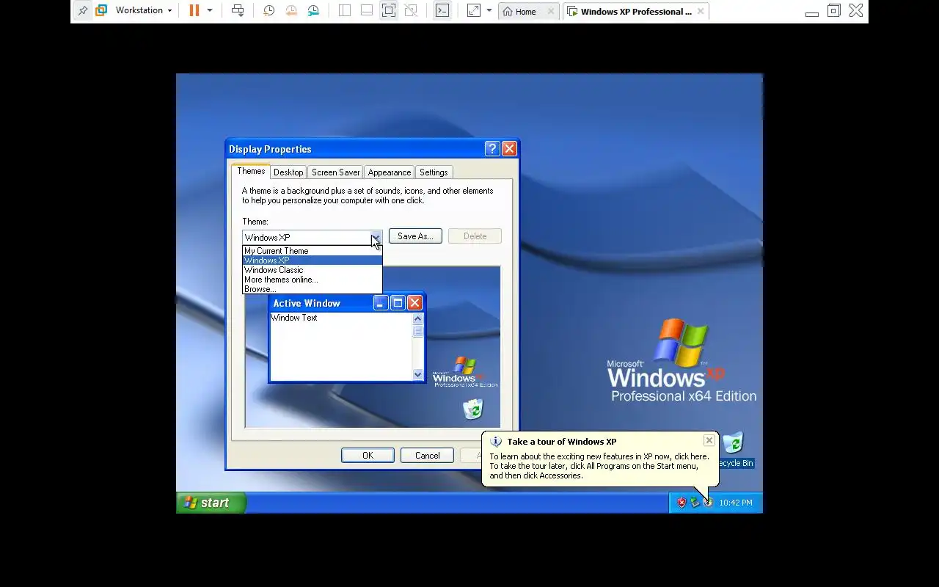Close the Windows XP Professional tab
939x587 pixels.
coord(701,12)
